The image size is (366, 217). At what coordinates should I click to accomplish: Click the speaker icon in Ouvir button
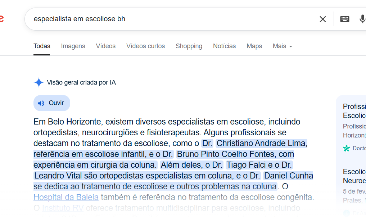41,103
